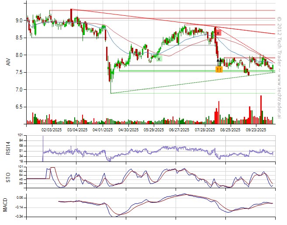Click the 02/03/2025 date axis label

[x=52, y=130]
